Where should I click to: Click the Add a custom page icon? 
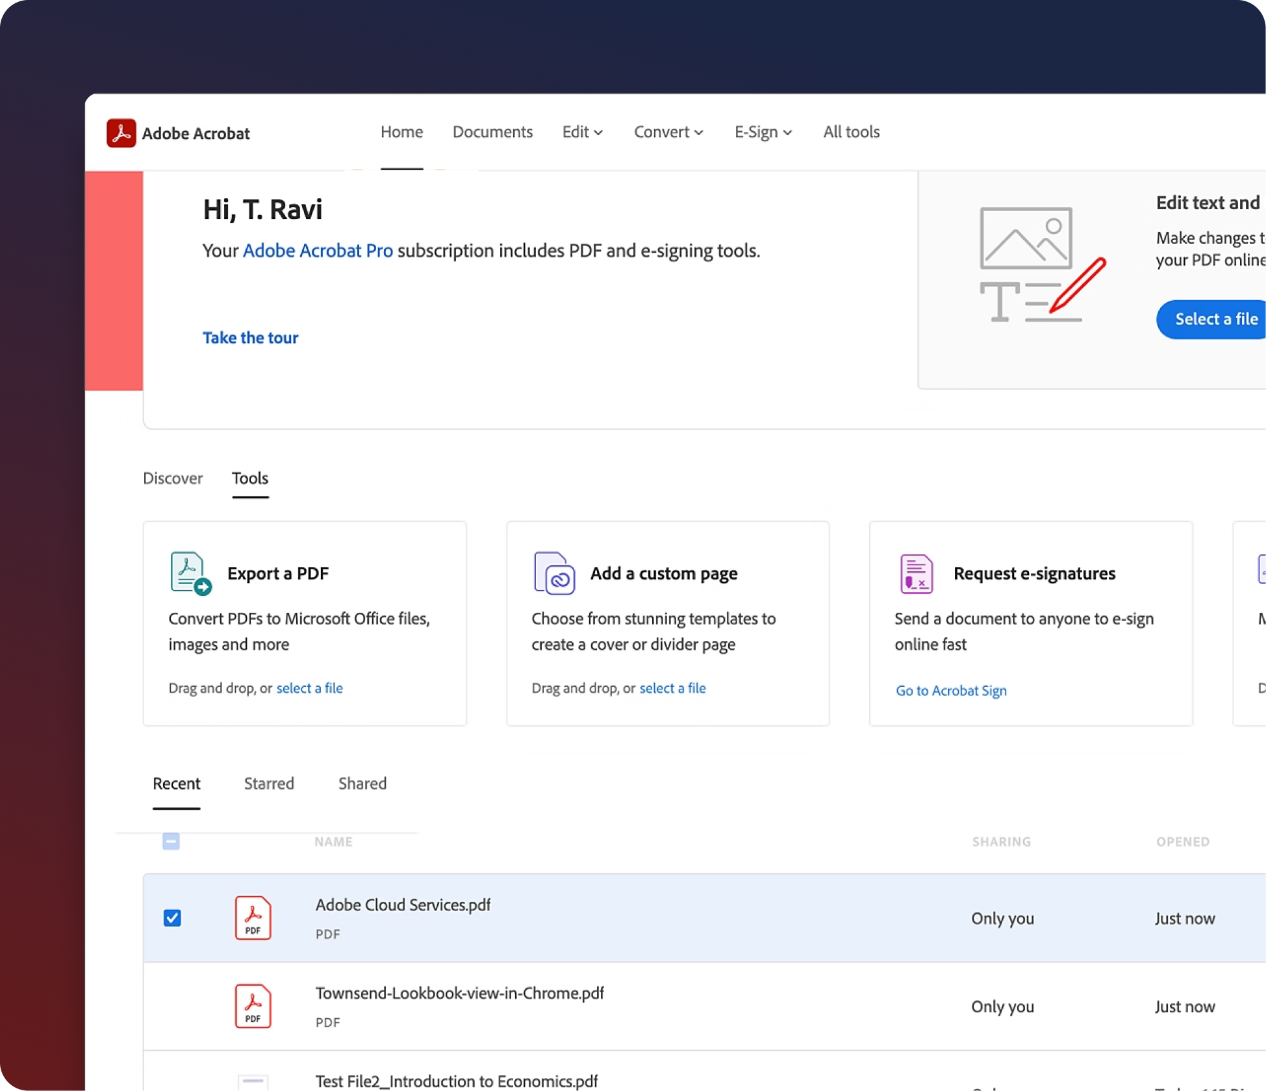tap(554, 573)
